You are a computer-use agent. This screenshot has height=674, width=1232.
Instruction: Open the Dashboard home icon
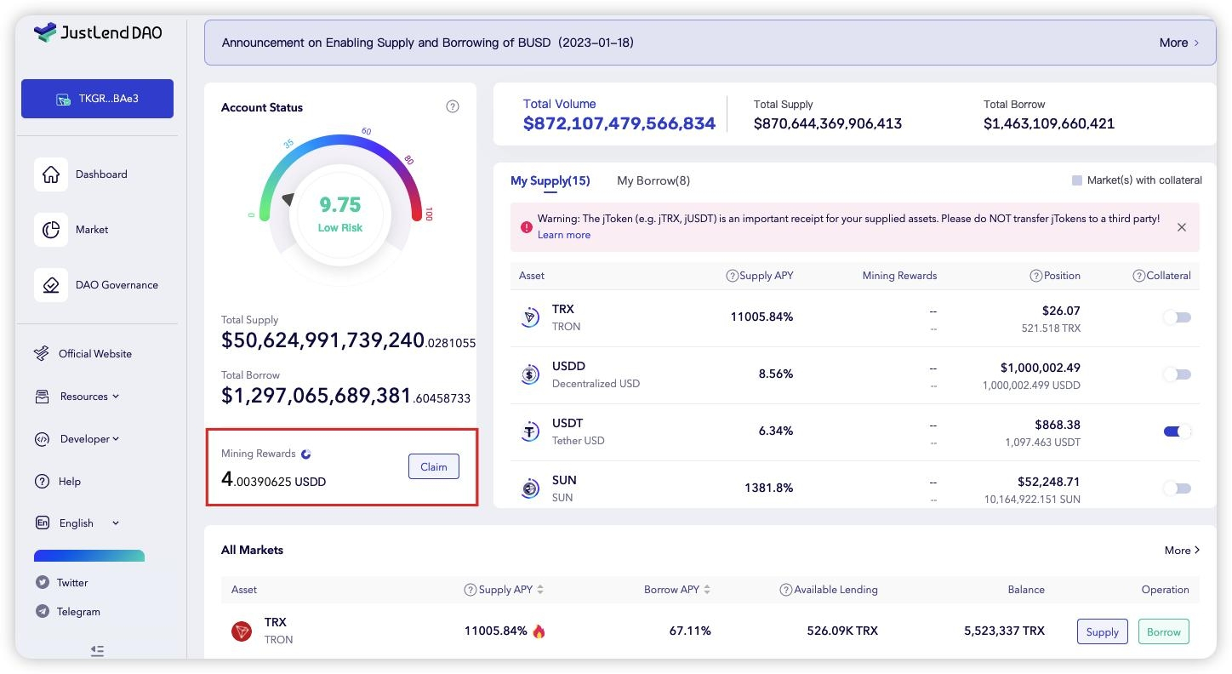(51, 174)
